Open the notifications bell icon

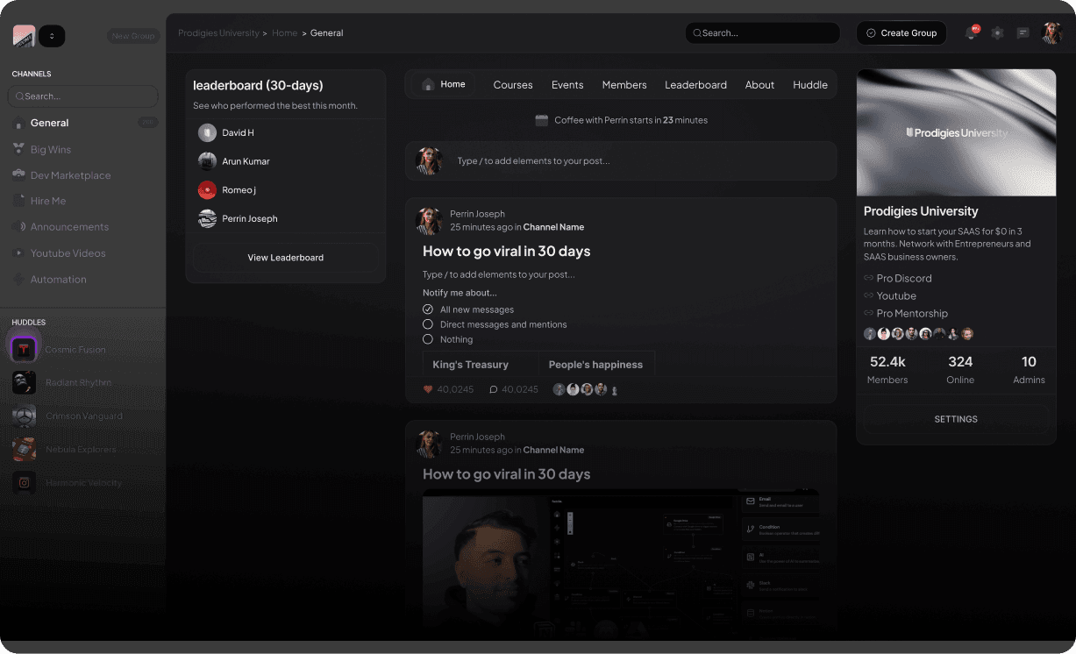pos(971,33)
